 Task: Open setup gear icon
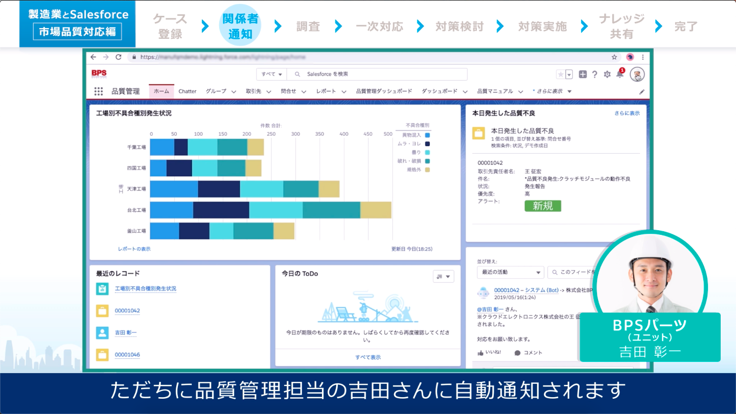[607, 75]
